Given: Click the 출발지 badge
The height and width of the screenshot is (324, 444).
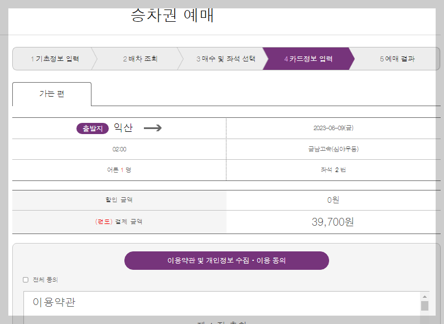Looking at the screenshot, I should 93,128.
